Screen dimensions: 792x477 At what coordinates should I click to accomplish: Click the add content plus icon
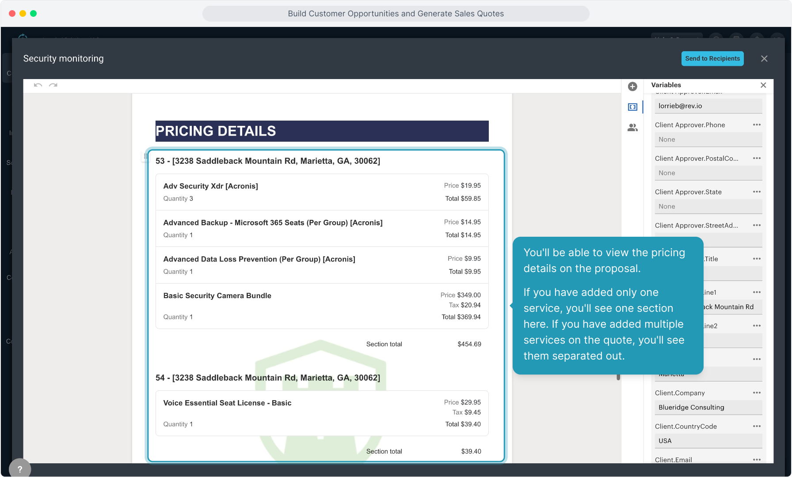[632, 87]
